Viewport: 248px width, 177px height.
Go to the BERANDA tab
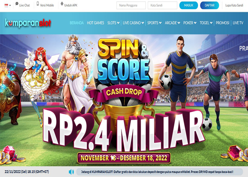coord(77,23)
